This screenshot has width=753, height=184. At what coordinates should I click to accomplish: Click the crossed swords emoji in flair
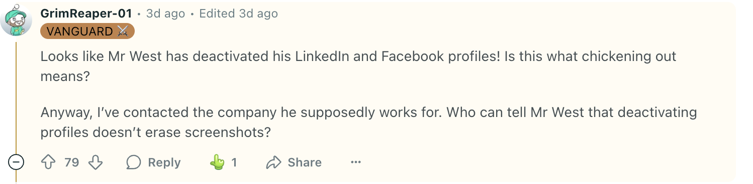coord(123,31)
